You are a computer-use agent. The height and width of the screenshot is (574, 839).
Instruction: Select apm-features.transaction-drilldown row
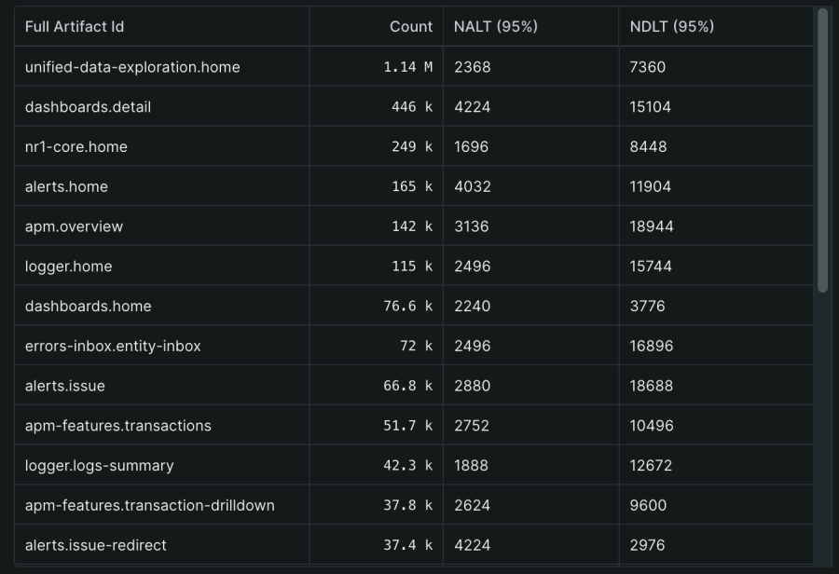click(x=149, y=505)
